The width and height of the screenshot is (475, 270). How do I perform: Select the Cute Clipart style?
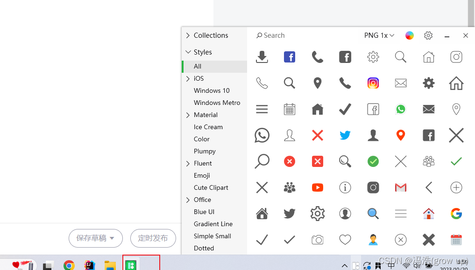(211, 187)
